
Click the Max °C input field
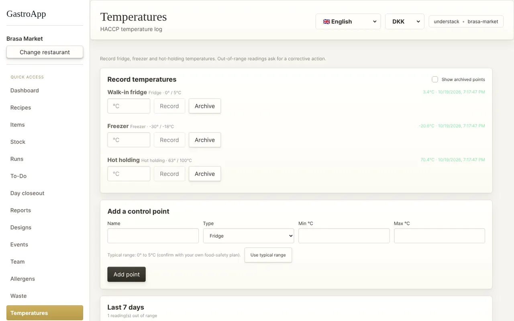(439, 236)
